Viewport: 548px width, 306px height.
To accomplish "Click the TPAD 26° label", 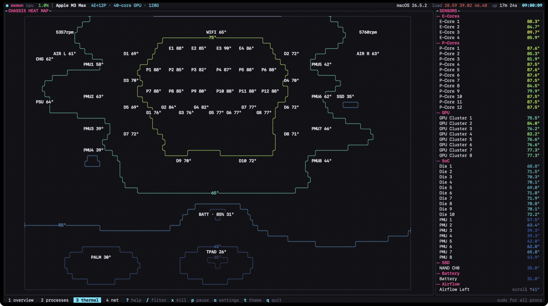I will 216,252.
